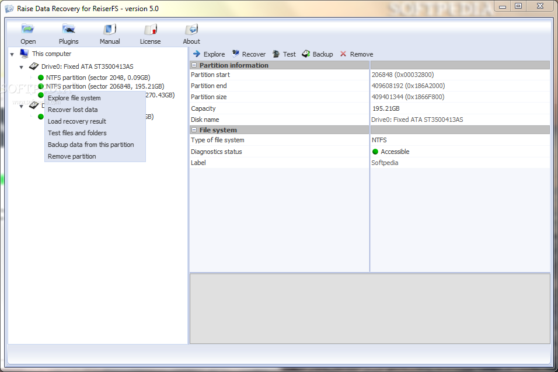
Task: Choose Recover lost data from context menu
Action: coord(95,110)
